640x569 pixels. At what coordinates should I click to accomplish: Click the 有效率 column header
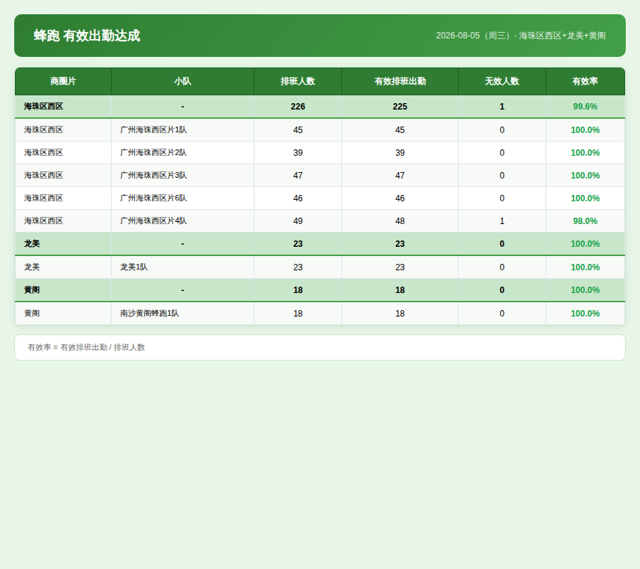(585, 81)
